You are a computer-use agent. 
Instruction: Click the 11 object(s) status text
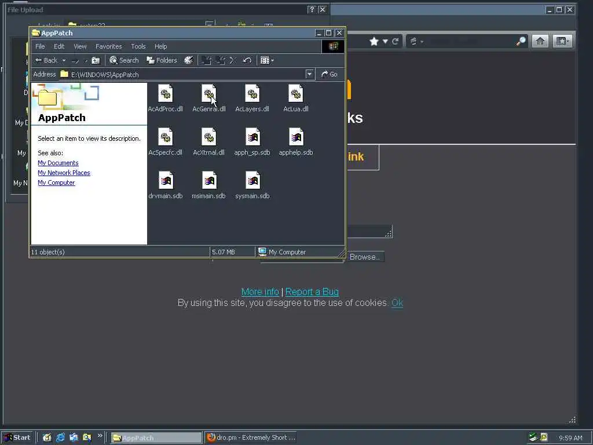[47, 252]
